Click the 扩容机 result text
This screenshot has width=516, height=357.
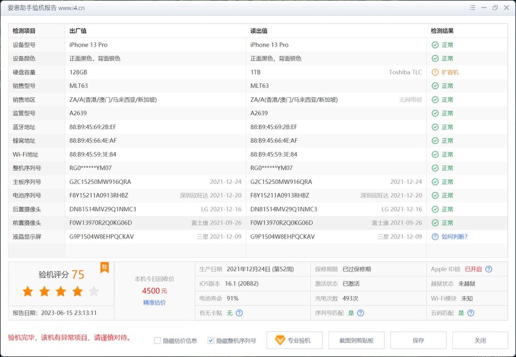450,72
